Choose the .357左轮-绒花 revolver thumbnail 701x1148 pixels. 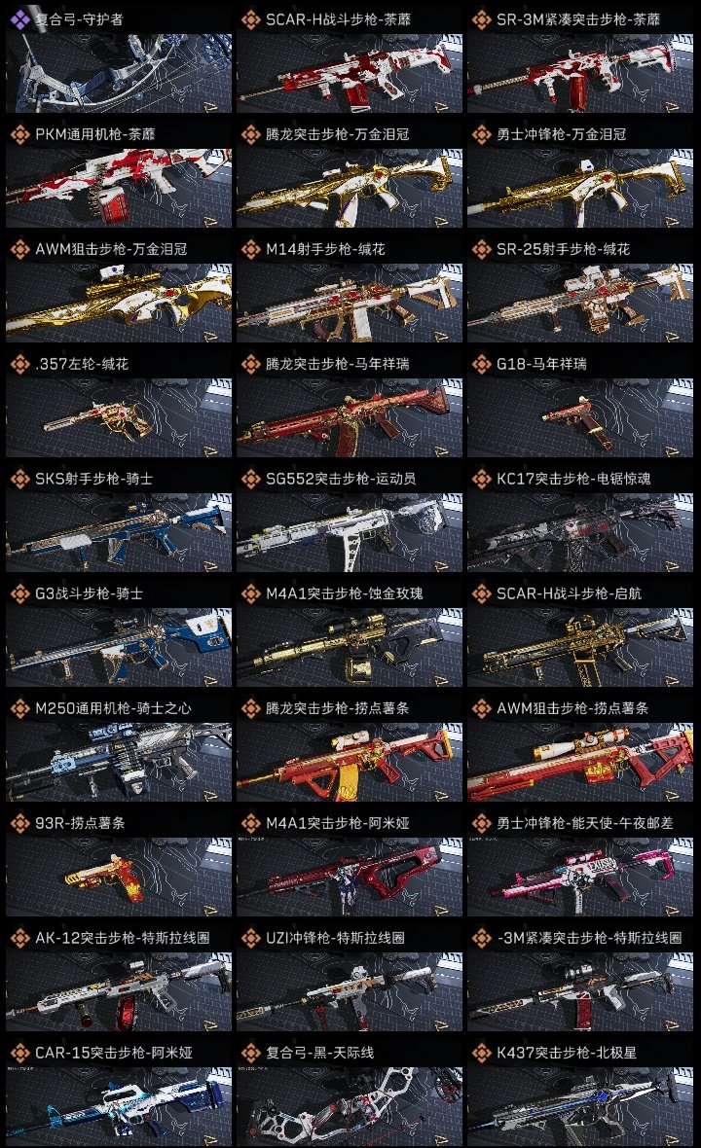click(119, 418)
